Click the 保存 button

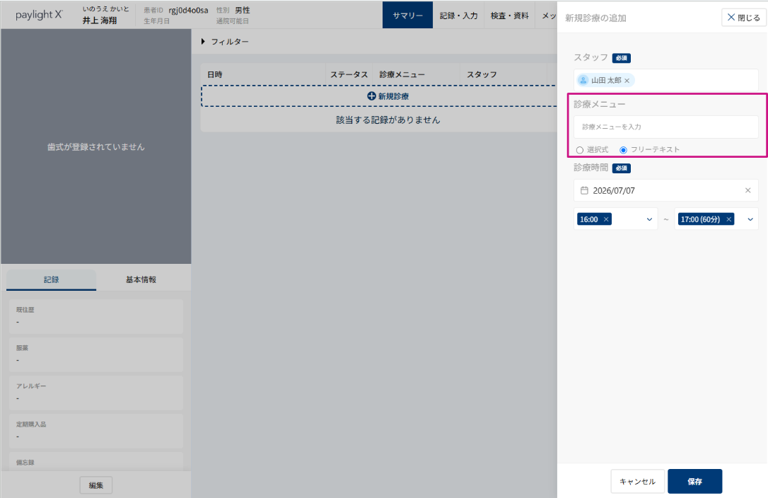pos(694,481)
